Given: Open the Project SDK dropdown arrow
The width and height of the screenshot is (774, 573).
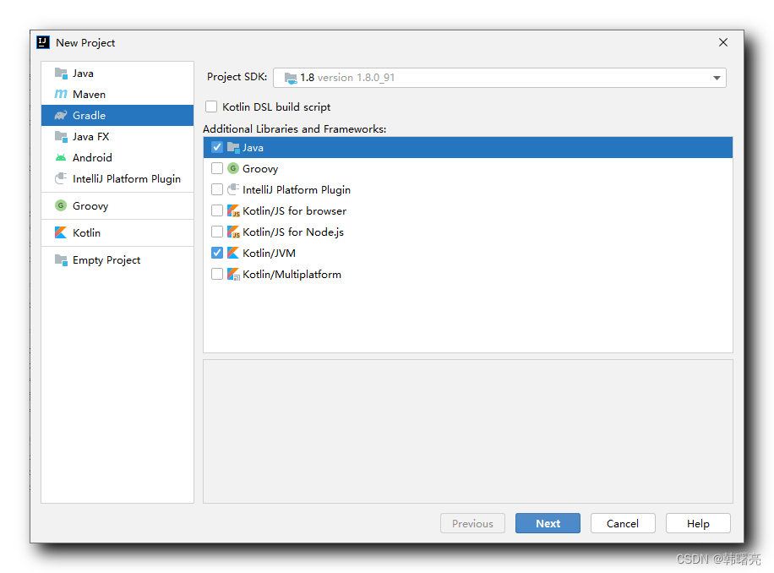Looking at the screenshot, I should point(717,78).
